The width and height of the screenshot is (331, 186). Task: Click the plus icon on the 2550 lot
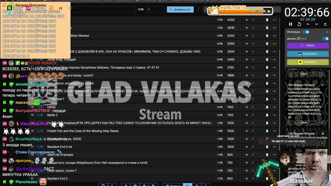coord(247,44)
